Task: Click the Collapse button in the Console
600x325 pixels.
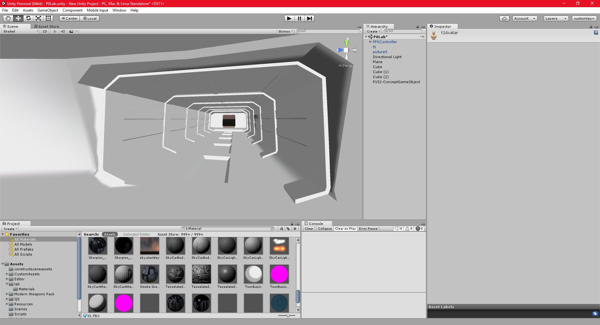Action: tap(325, 228)
